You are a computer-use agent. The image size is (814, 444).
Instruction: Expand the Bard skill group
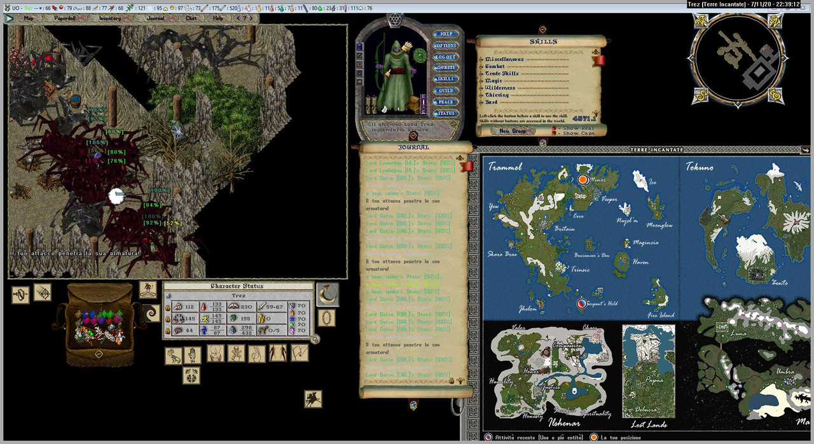[481, 102]
